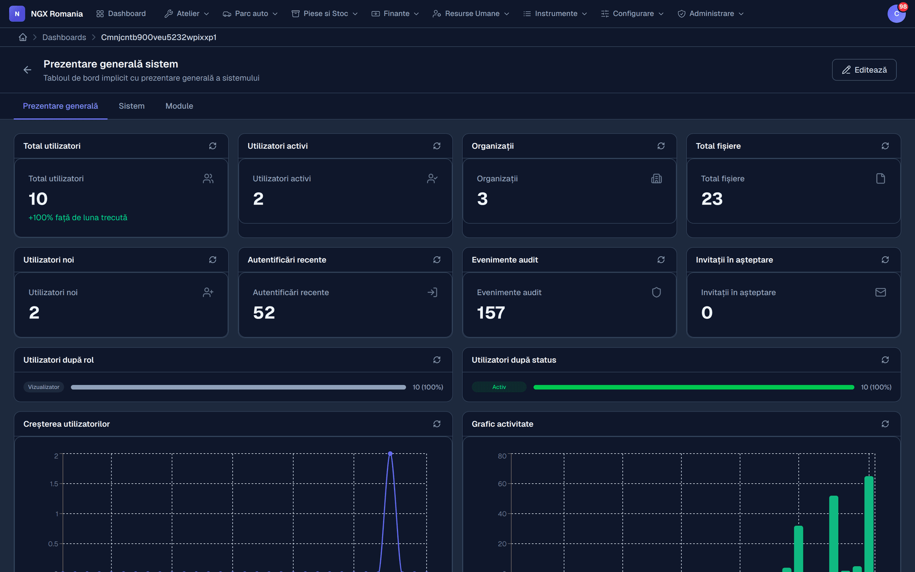Open the Finante dropdown menu
Viewport: 915px width, 572px height.
point(395,14)
